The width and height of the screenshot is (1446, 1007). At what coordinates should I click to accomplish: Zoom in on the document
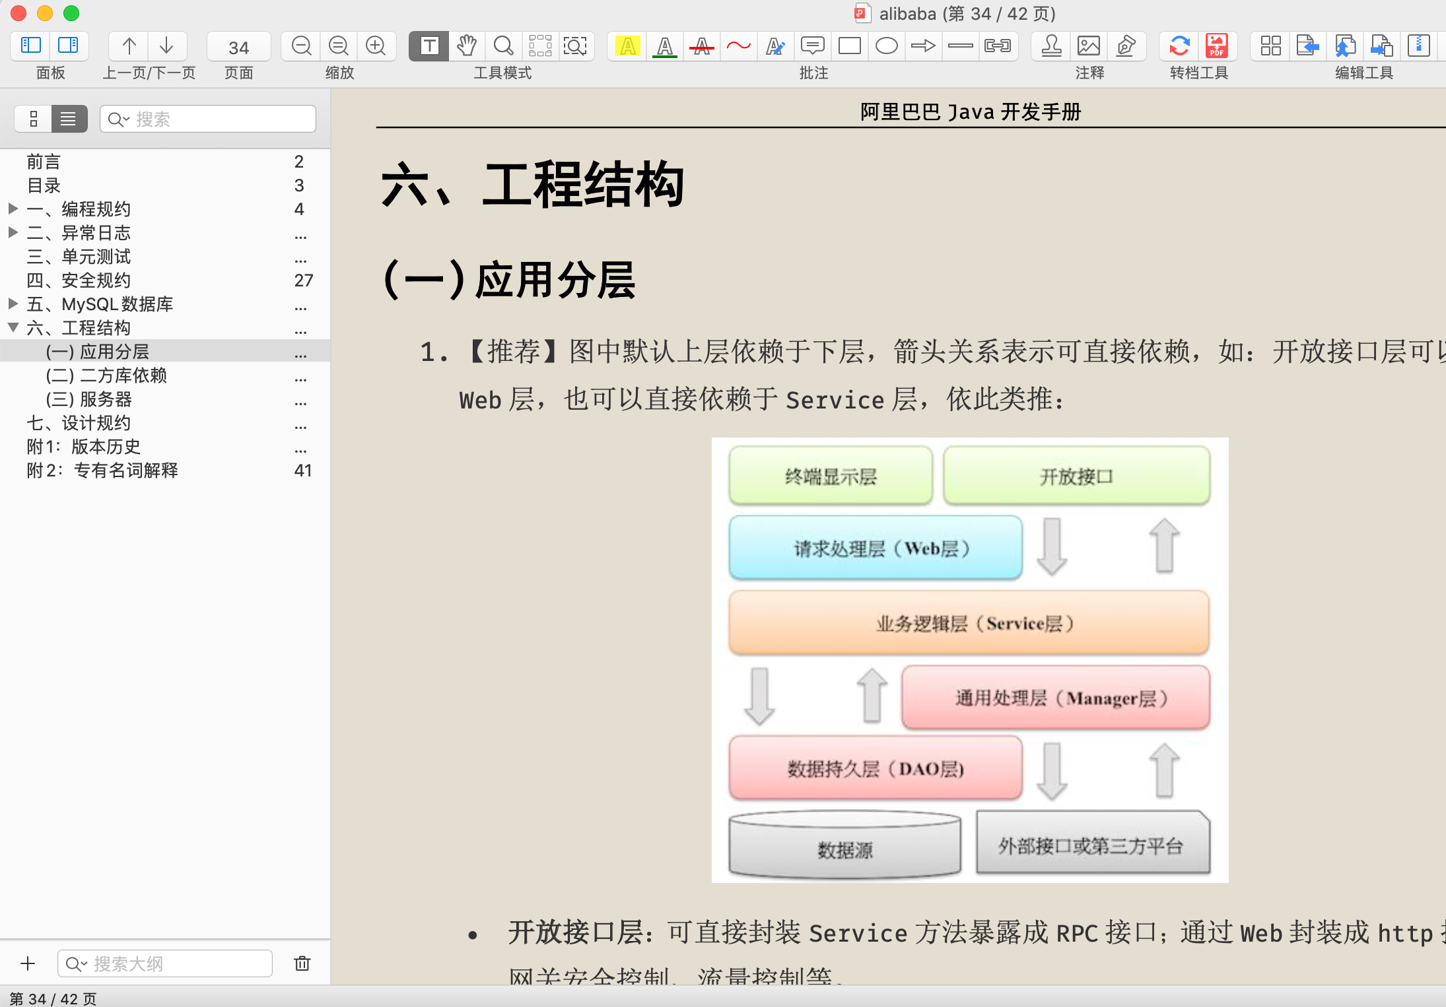coord(376,46)
